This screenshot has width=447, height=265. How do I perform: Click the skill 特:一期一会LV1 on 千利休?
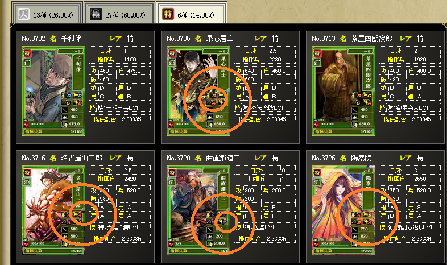[x=120, y=107]
